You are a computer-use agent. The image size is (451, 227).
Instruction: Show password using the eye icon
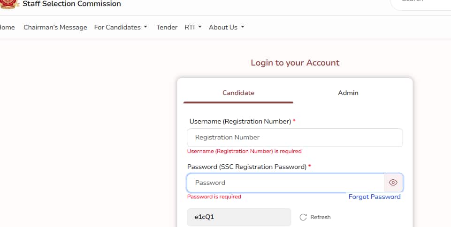[393, 183]
